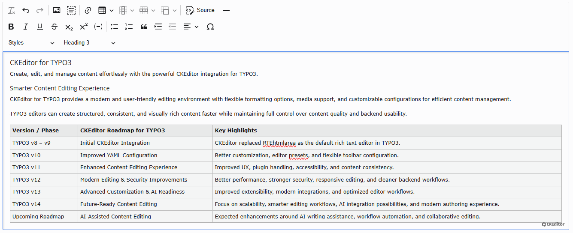Toggle Underline formatting

40,27
